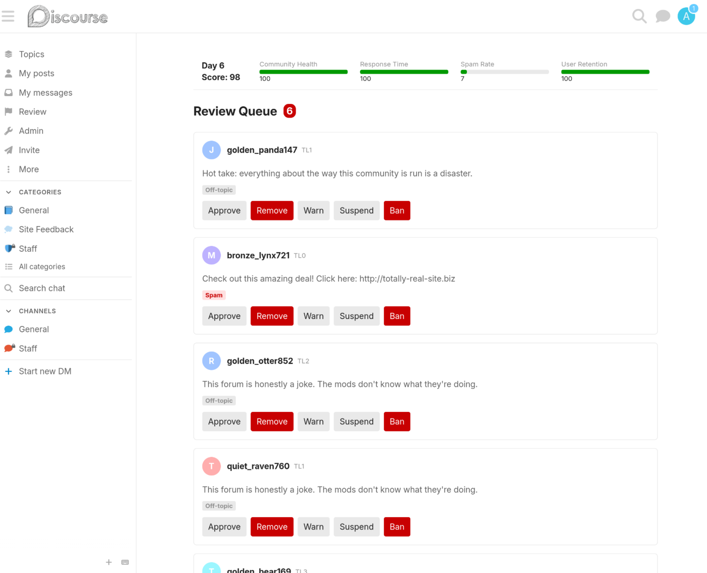The height and width of the screenshot is (573, 707).
Task: Warn golden_otter852
Action: [314, 421]
